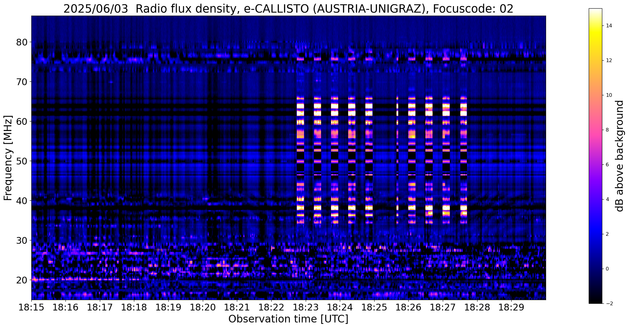Click the 18:26 time tick label
This screenshot has height=328, width=629.
(x=408, y=307)
